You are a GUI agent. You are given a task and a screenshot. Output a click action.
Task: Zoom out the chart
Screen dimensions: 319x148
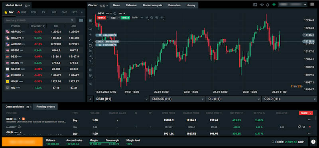click(x=152, y=18)
